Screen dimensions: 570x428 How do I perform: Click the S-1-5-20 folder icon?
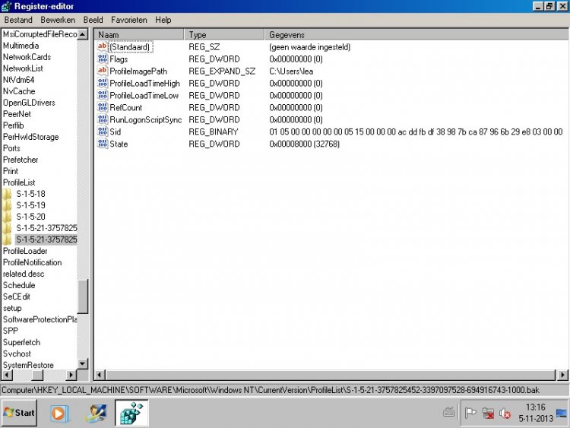click(x=7, y=217)
